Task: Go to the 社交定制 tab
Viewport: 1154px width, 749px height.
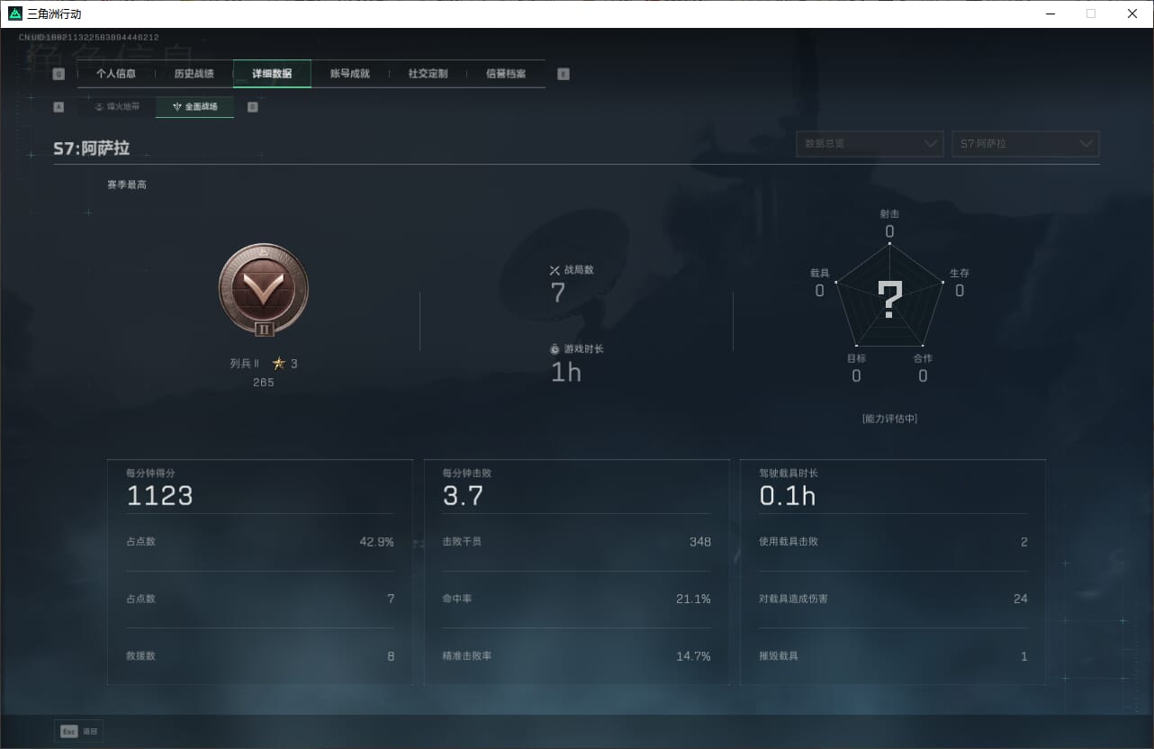Action: [x=428, y=74]
